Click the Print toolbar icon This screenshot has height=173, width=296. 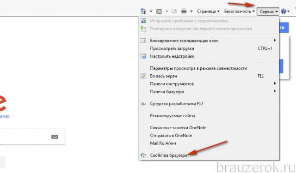[184, 12]
